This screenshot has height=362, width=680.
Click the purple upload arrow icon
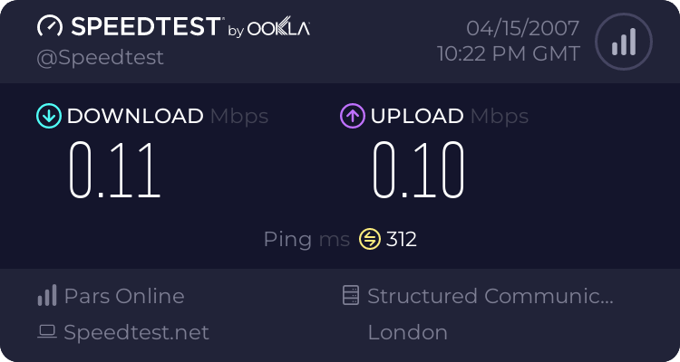pyautogui.click(x=351, y=116)
